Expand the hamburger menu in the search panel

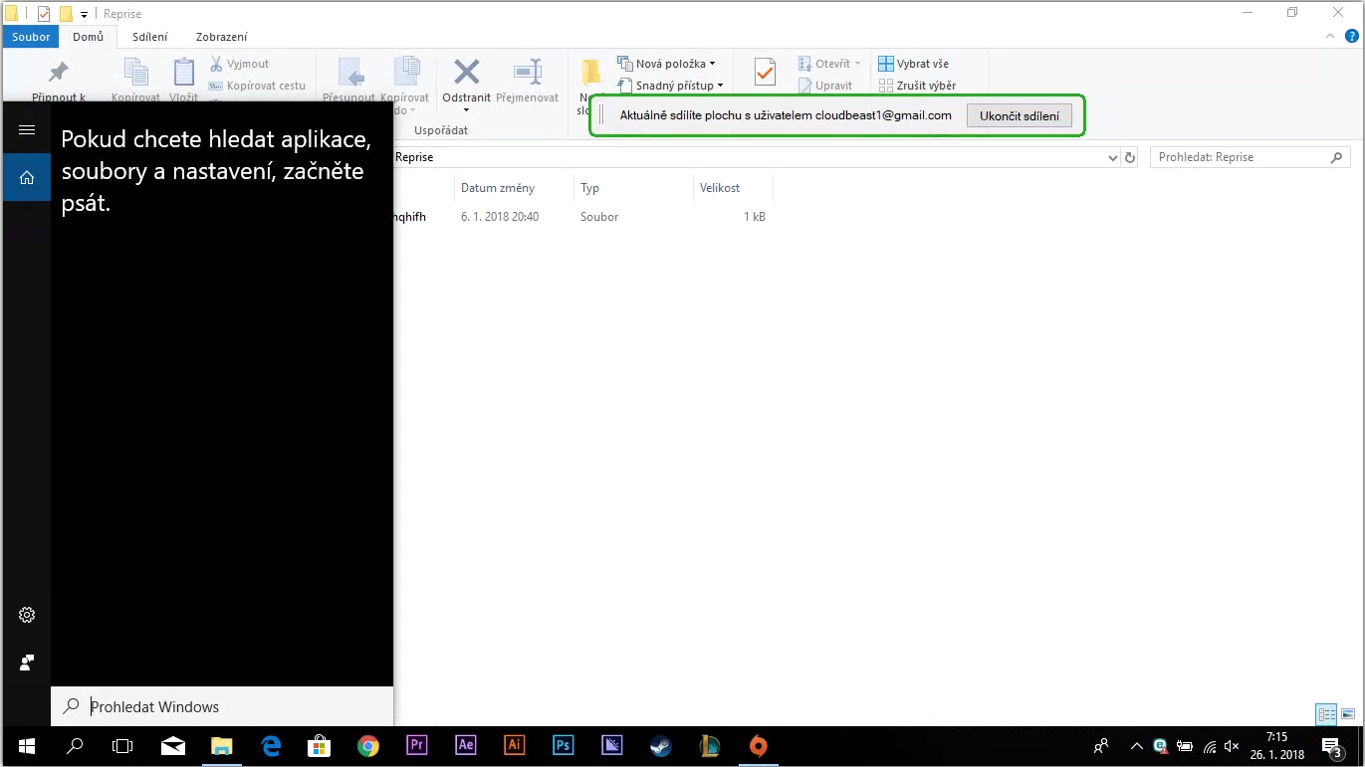27,130
